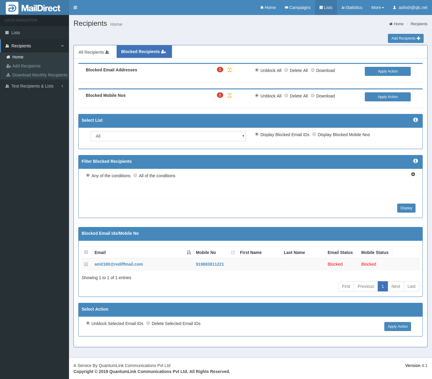
Task: Switch to the All Recipients tab
Action: tap(94, 52)
